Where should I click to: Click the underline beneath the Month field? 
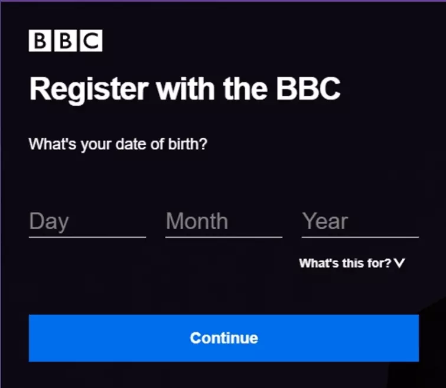224,237
